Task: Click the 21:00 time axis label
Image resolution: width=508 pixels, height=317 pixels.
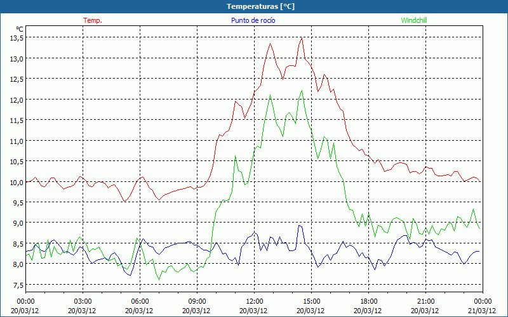Action: pos(425,302)
